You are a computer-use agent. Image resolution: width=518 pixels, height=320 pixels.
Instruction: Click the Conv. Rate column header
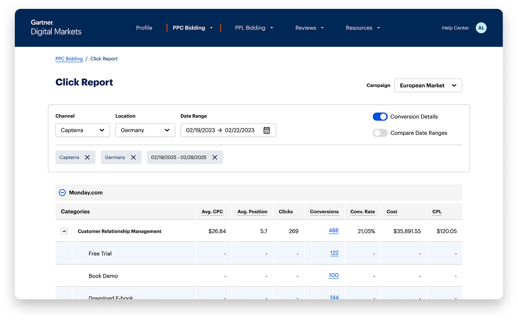point(362,212)
